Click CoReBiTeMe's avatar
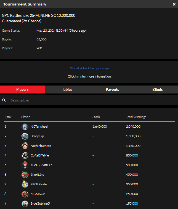The width and height of the screenshot is (178, 209). pyautogui.click(x=25, y=155)
